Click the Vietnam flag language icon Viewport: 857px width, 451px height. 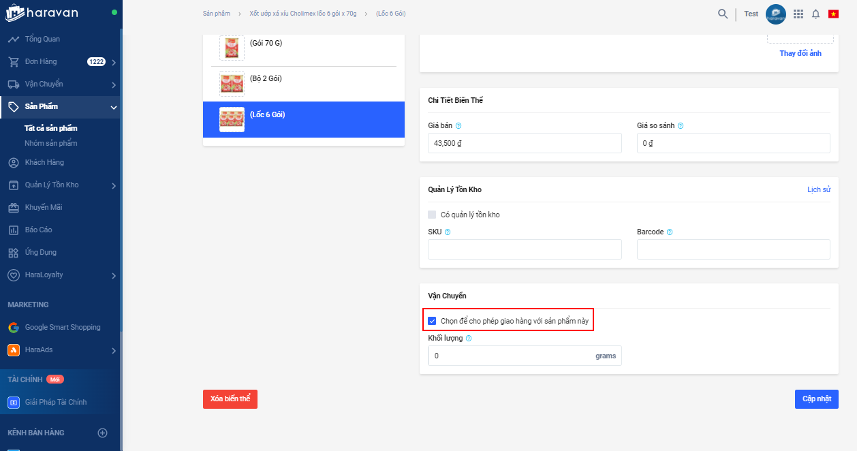(833, 14)
